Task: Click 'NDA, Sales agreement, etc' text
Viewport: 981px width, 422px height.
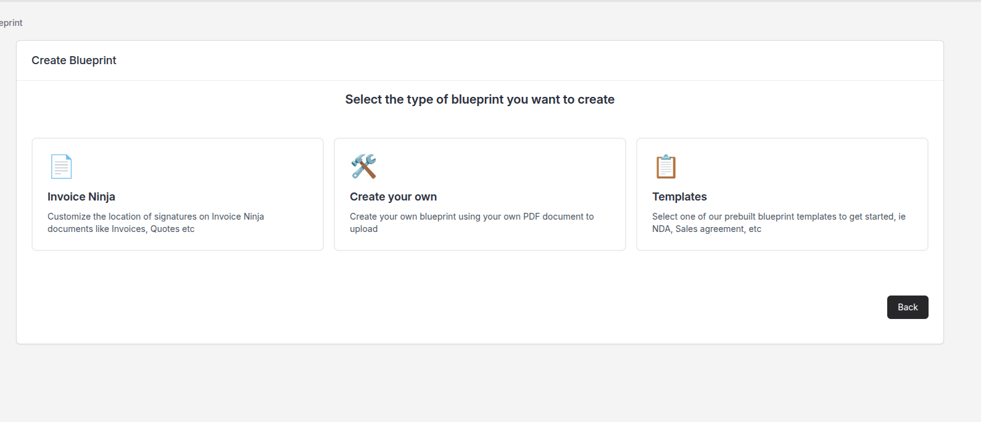Action: [x=706, y=229]
